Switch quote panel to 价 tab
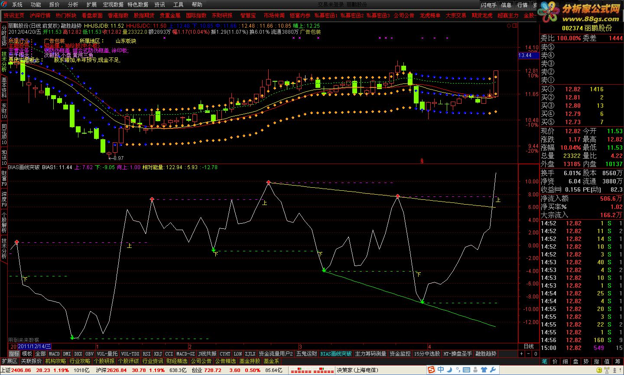The height and width of the screenshot is (375, 624). pos(555,361)
